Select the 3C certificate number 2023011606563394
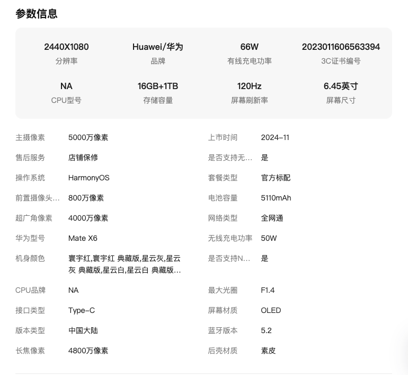The width and height of the screenshot is (408, 375). tap(341, 47)
